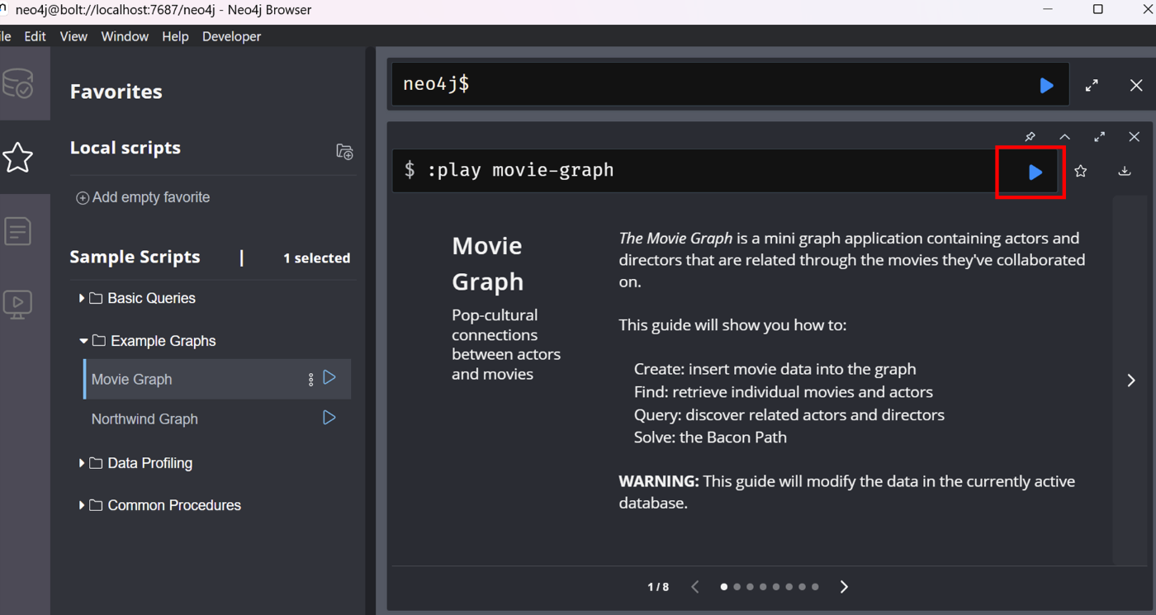Open the Developer menu

tap(231, 36)
